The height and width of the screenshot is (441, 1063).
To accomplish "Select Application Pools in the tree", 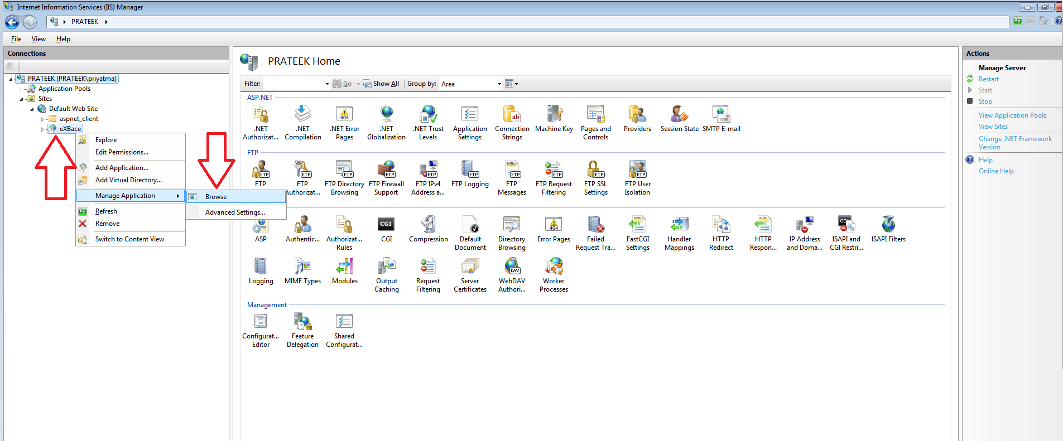I will click(64, 89).
